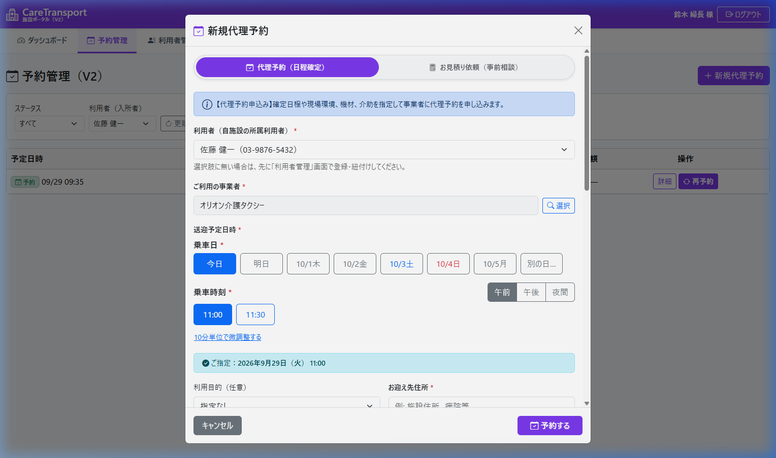The height and width of the screenshot is (458, 776).
Task: Click the calendar icon beside 予約管理 (V2) heading
Action: click(12, 76)
